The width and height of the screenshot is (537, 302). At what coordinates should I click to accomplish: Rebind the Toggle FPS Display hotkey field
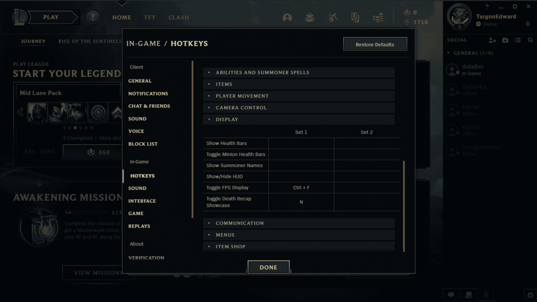[301, 187]
